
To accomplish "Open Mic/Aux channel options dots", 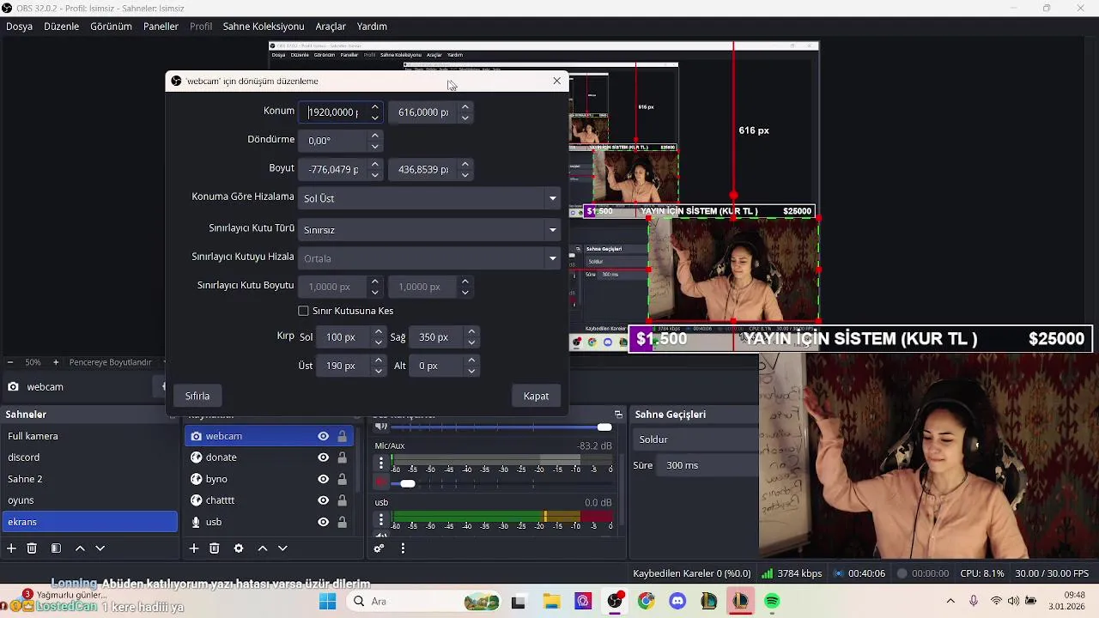I will coord(381,463).
